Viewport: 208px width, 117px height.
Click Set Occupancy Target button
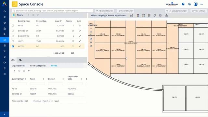click(x=176, y=11)
